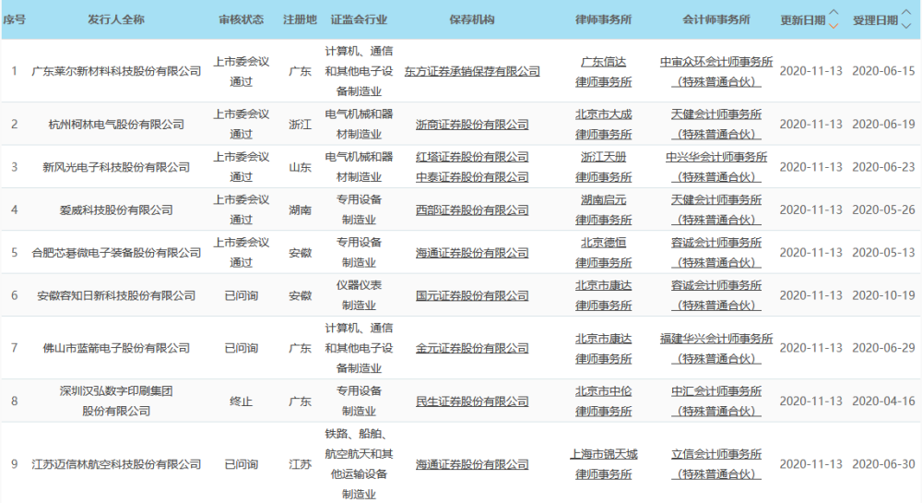The height and width of the screenshot is (503, 922).
Task: Open 天健会计师事务所 link in the 爱威科技 row
Action: click(716, 210)
